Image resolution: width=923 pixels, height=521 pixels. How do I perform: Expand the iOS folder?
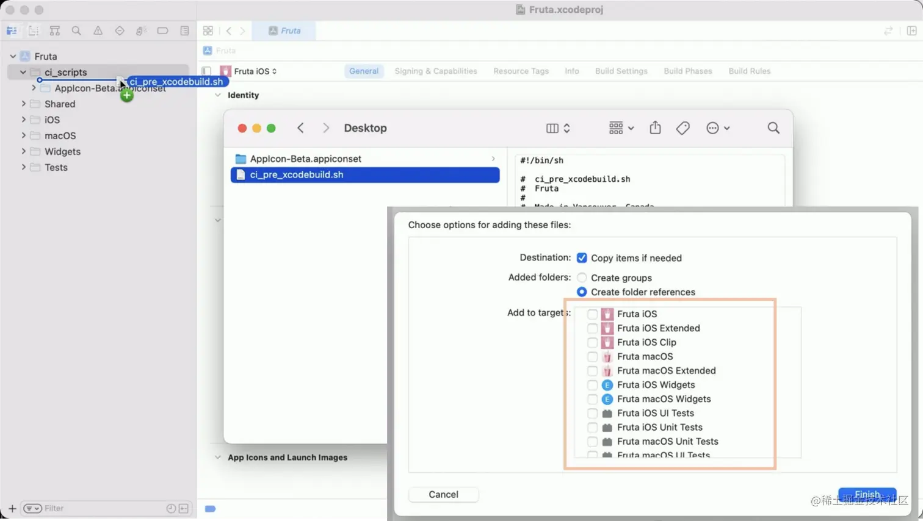tap(24, 120)
